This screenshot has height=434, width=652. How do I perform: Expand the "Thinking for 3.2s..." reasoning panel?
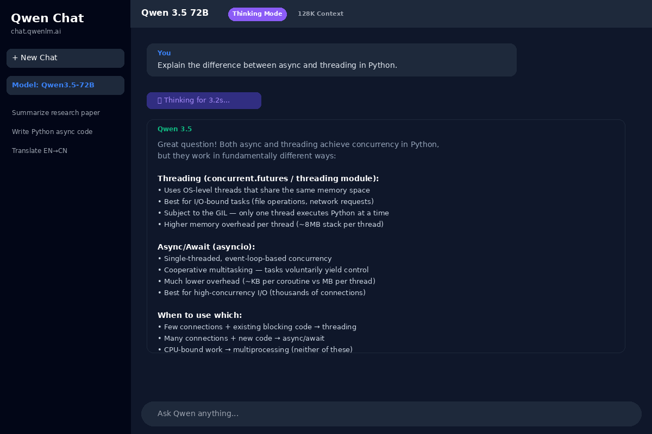204,100
